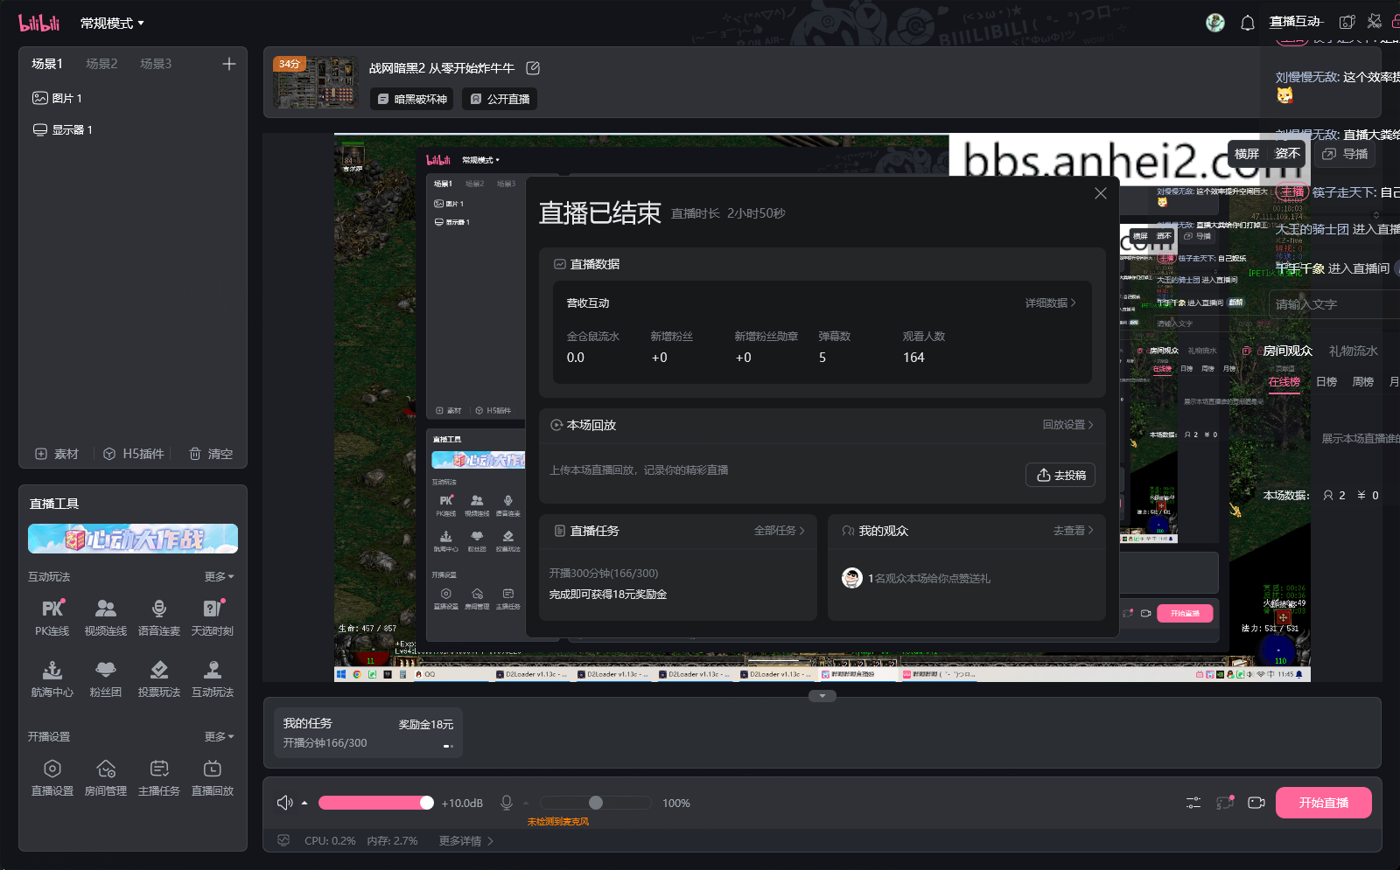This screenshot has height=870, width=1400.
Task: Switch to the 场景3 tab
Action: (x=156, y=64)
